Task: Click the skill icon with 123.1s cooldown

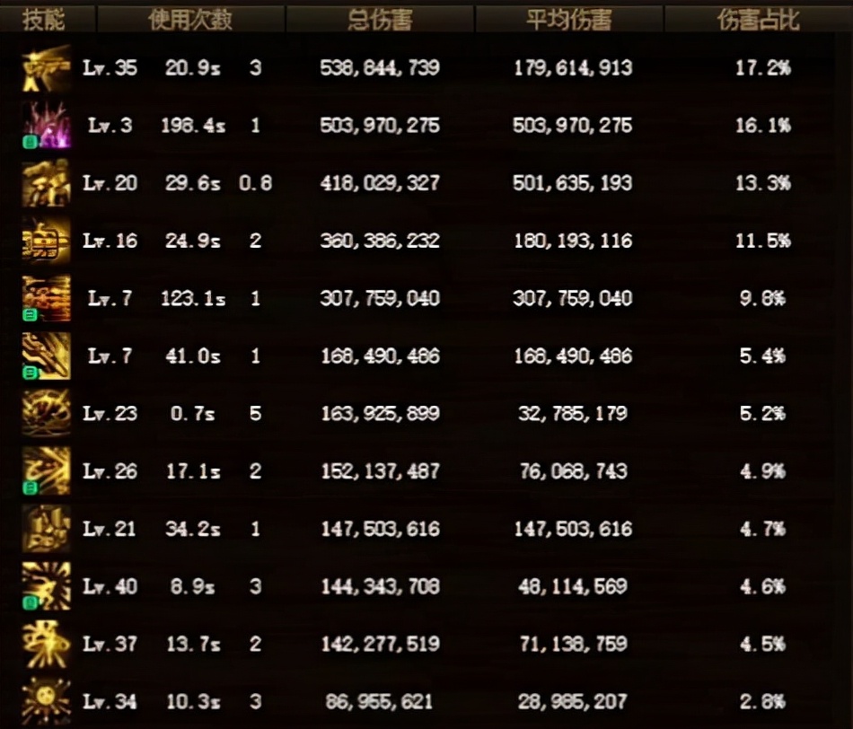Action: [46, 298]
